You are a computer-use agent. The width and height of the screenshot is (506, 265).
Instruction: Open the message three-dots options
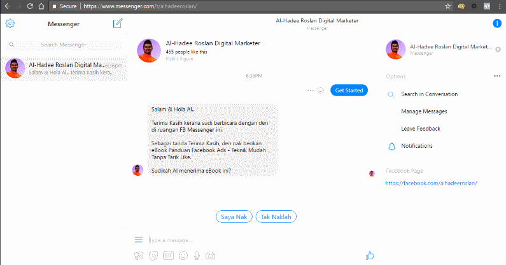click(311, 90)
